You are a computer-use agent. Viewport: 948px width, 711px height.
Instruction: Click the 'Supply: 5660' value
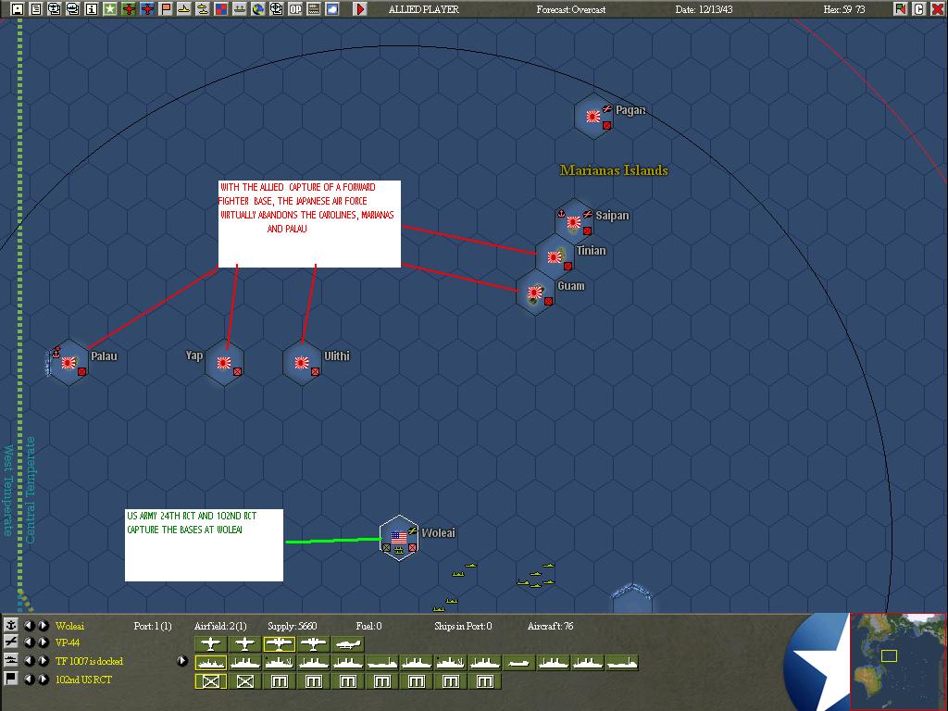click(292, 626)
